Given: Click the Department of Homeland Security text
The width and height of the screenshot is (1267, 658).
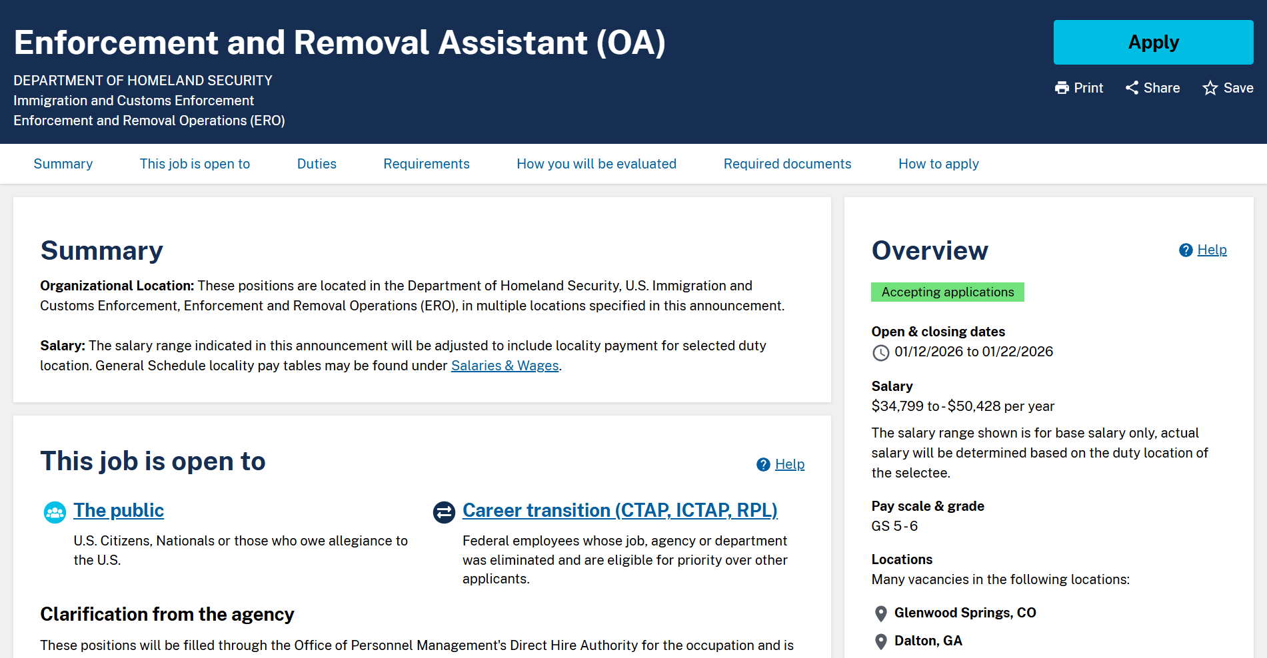Looking at the screenshot, I should [143, 81].
